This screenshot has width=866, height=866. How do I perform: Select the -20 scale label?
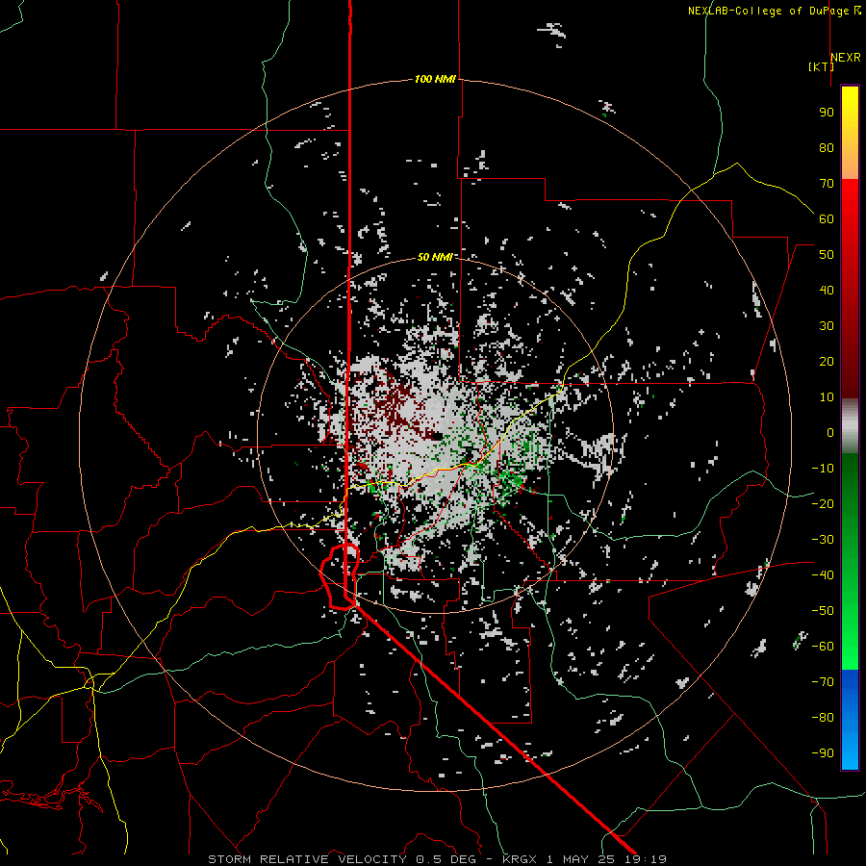pyautogui.click(x=823, y=503)
